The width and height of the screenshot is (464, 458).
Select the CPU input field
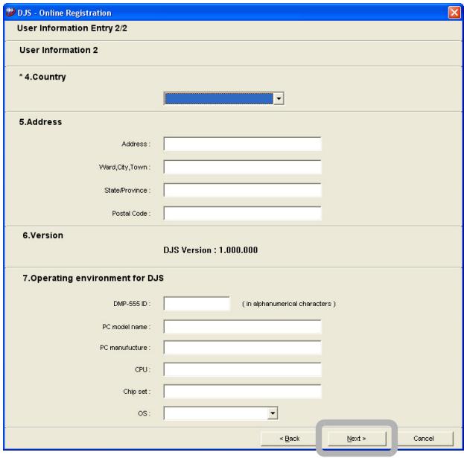tap(242, 369)
